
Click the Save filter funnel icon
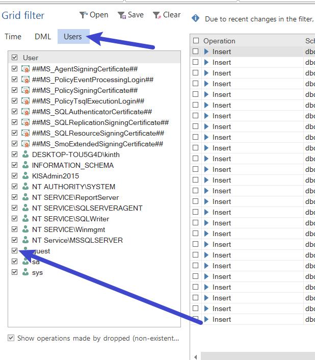(x=122, y=15)
